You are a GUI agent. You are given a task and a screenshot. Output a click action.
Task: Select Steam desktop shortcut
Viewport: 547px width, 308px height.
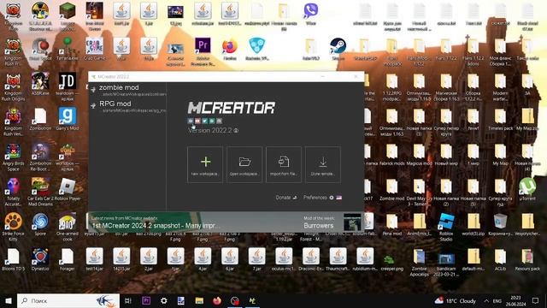pos(338,50)
